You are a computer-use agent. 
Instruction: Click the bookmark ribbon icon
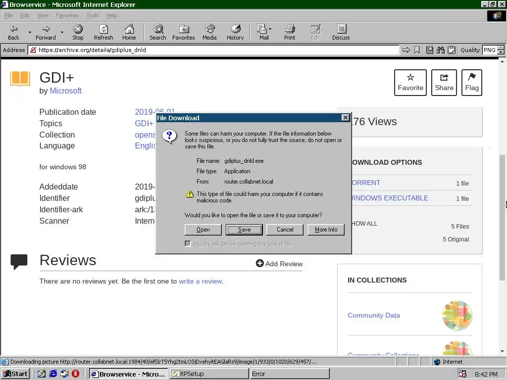417,50
